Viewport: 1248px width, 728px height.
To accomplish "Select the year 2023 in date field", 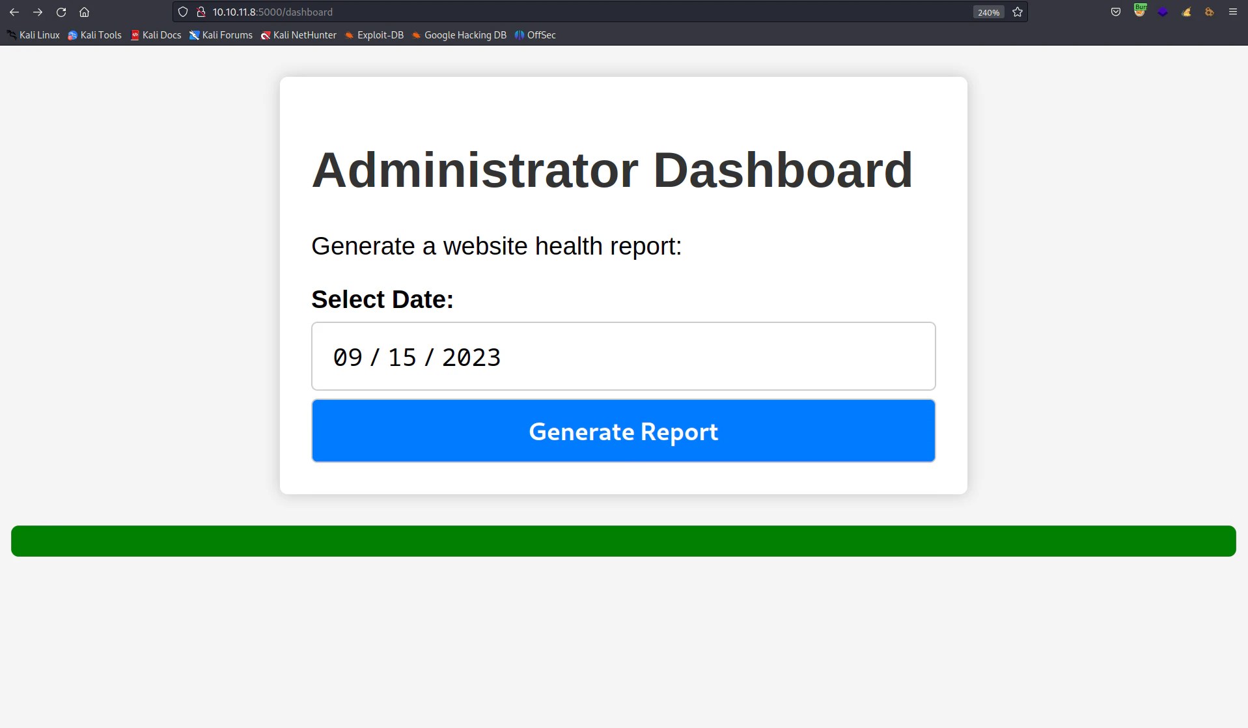I will tap(471, 357).
